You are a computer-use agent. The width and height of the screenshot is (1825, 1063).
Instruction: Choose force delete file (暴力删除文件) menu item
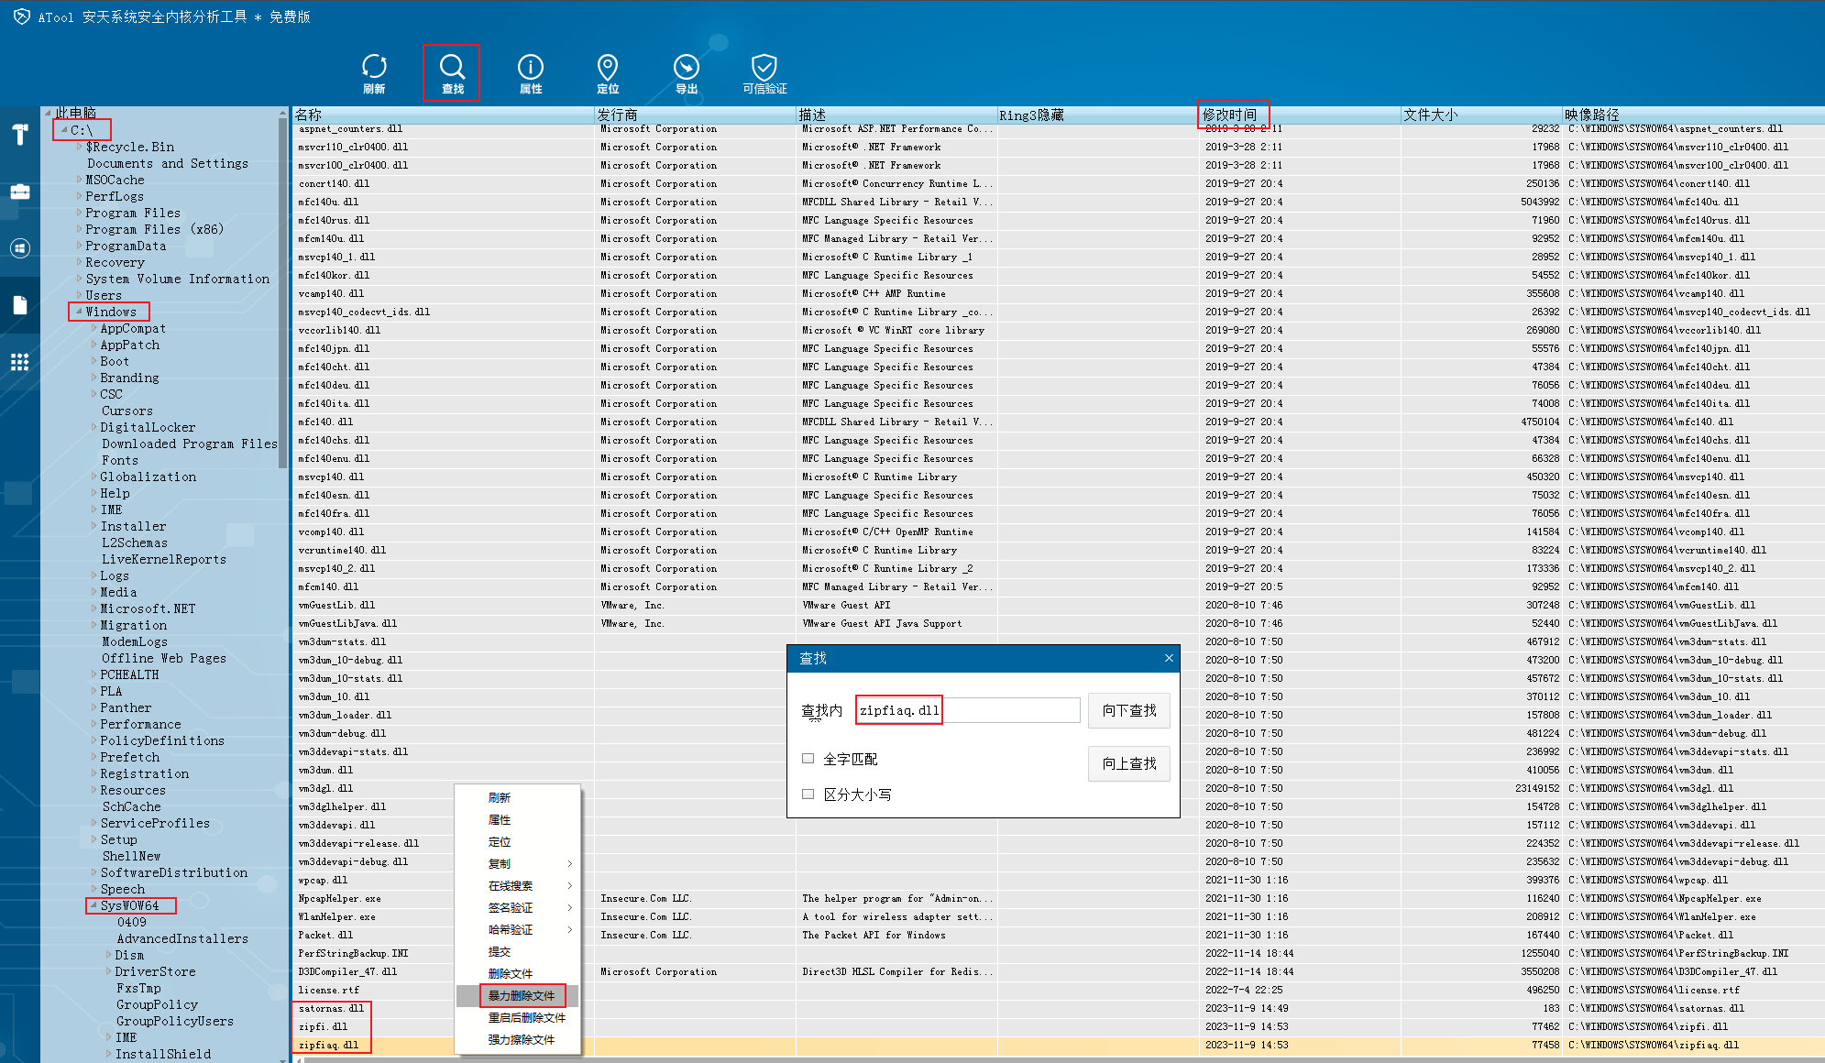pyautogui.click(x=521, y=995)
